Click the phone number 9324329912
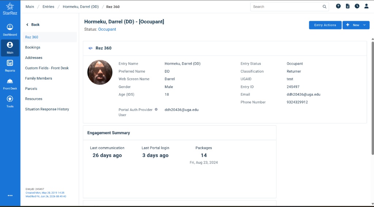Screen dimensions: 374x207 click(297, 102)
